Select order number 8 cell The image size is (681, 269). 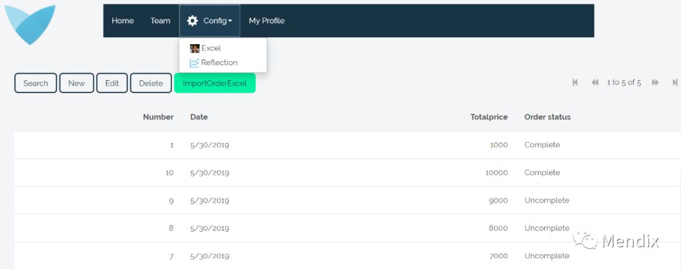[171, 228]
